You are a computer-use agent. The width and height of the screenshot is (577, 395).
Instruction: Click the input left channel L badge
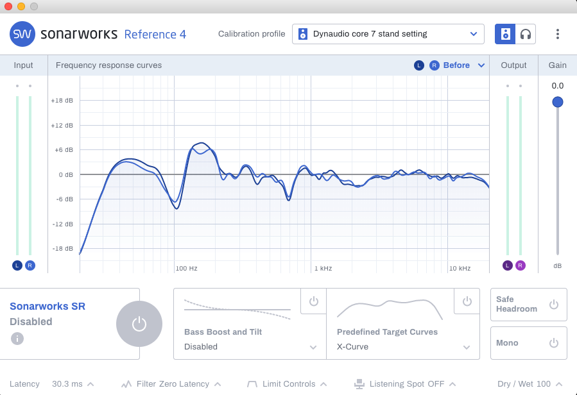coord(17,265)
